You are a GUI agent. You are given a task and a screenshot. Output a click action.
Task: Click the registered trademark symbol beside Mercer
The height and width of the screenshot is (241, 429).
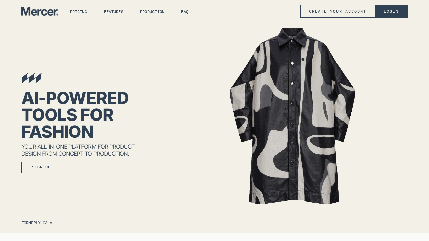tap(57, 14)
